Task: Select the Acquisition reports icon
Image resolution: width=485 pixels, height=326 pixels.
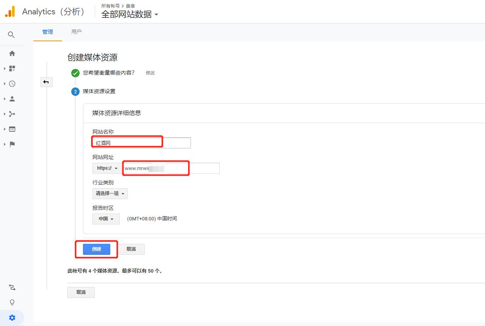Action: [x=12, y=114]
